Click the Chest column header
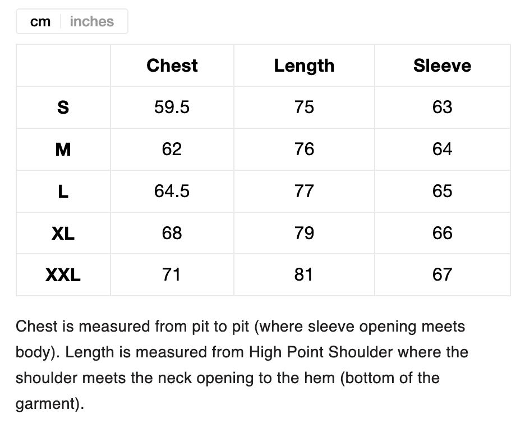Screen dimensions: 525x438 tap(172, 66)
